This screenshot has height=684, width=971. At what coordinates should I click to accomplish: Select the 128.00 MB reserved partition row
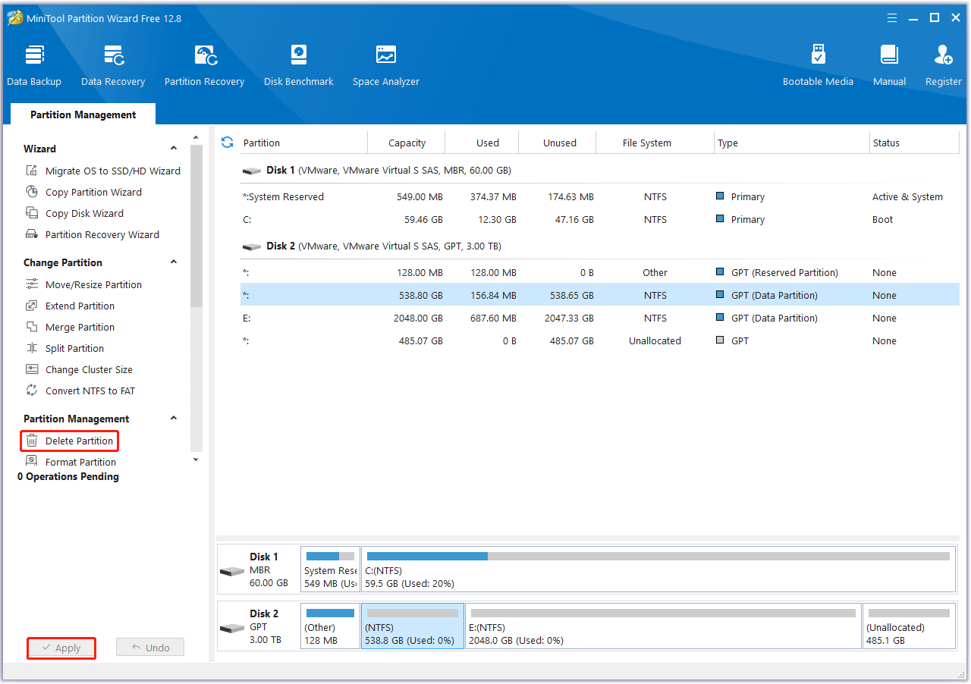[x=600, y=272]
